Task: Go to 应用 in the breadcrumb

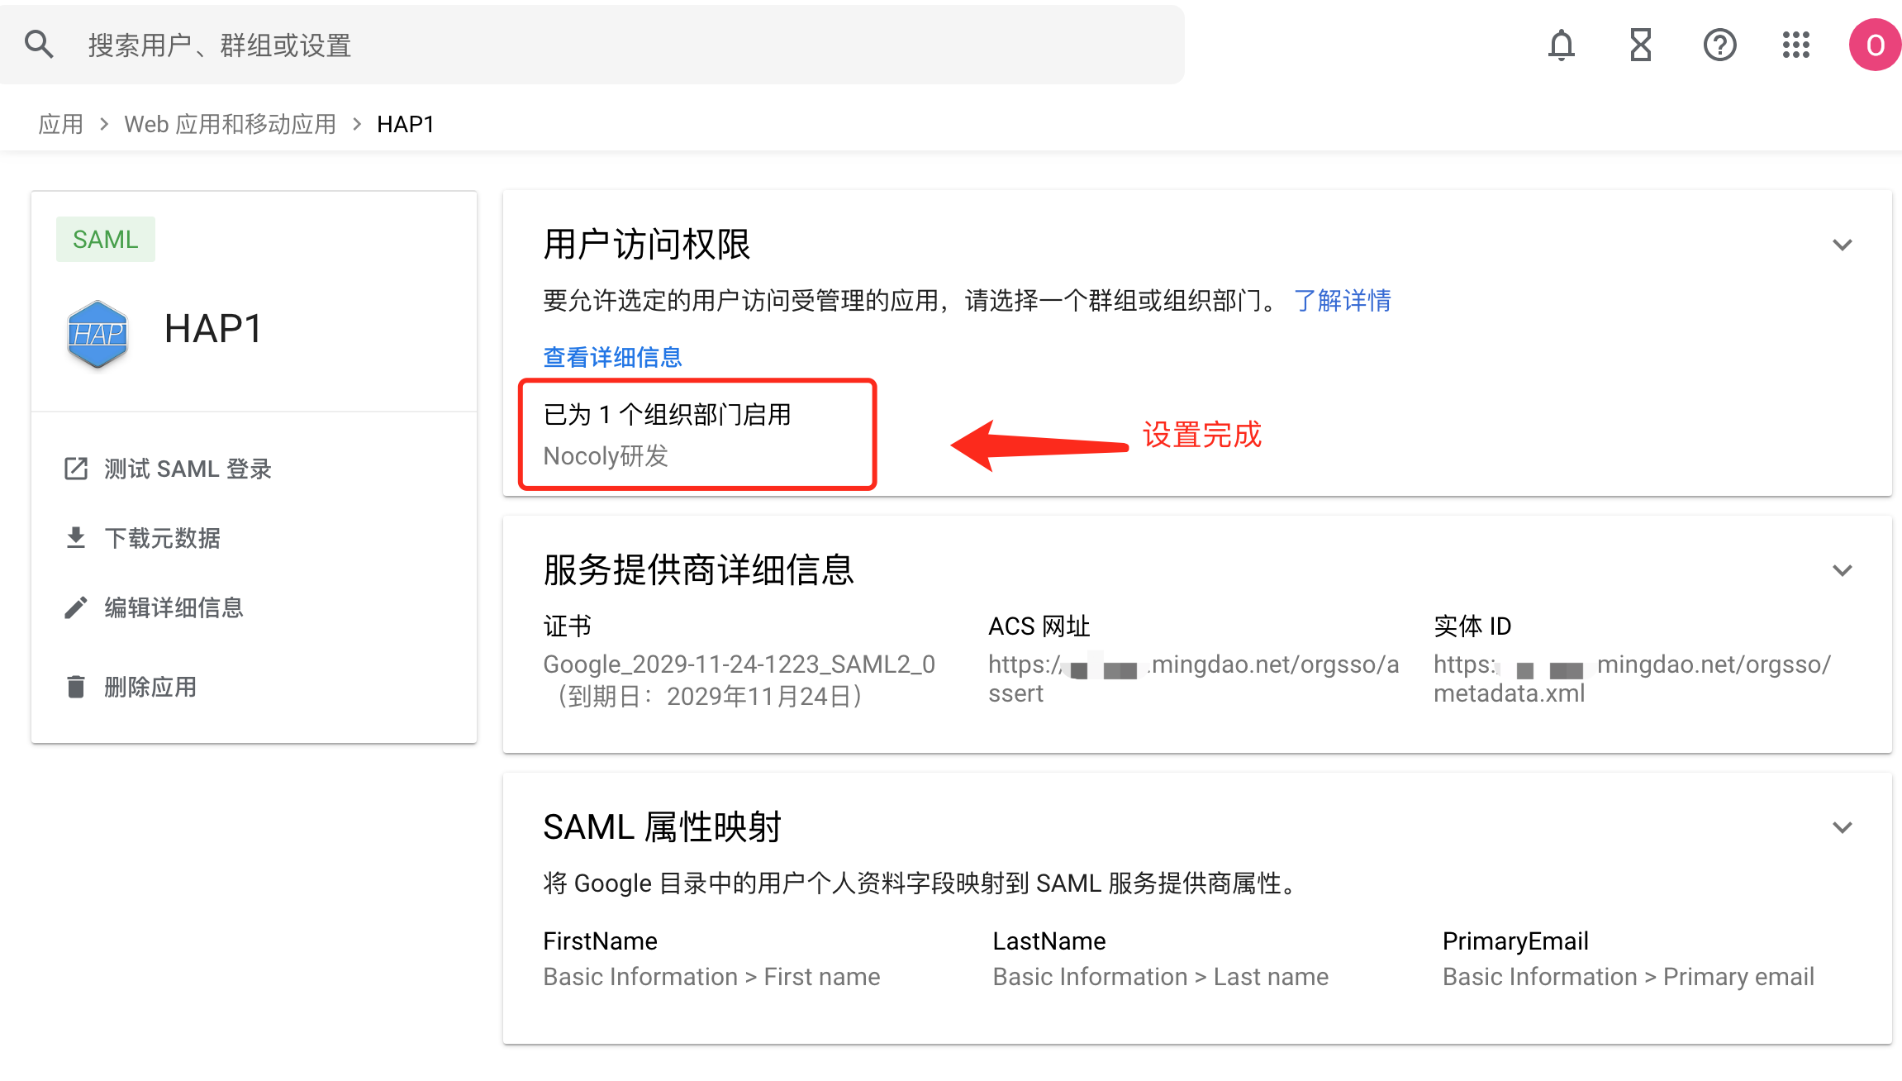Action: coord(61,124)
